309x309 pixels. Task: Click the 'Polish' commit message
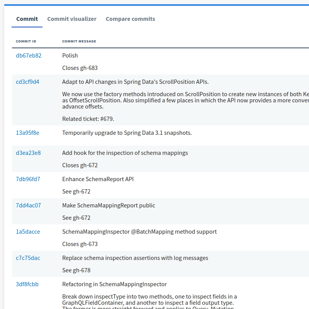tap(70, 56)
